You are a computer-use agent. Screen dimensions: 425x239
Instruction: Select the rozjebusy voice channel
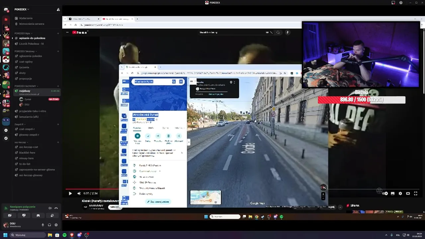[x=37, y=92]
